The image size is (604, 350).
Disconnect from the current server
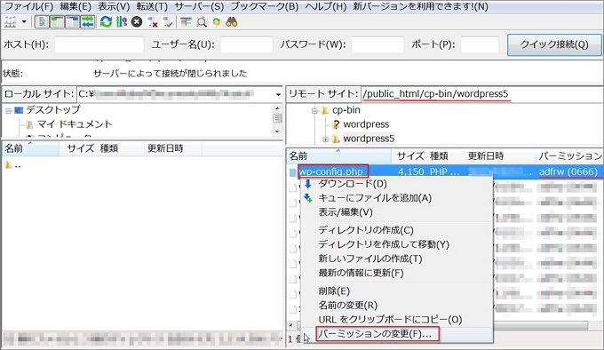[x=153, y=22]
